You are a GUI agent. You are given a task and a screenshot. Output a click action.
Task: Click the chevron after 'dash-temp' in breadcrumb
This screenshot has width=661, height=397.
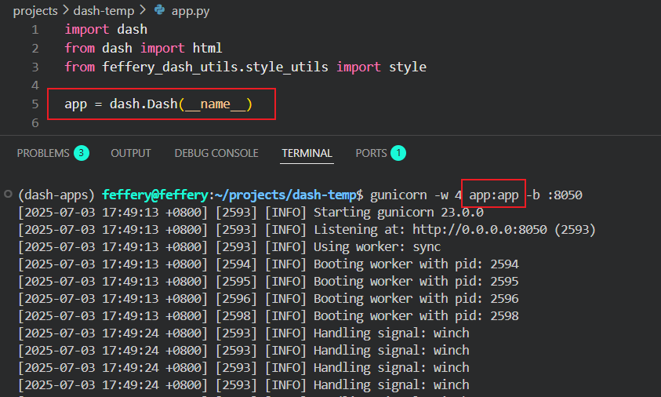point(143,10)
